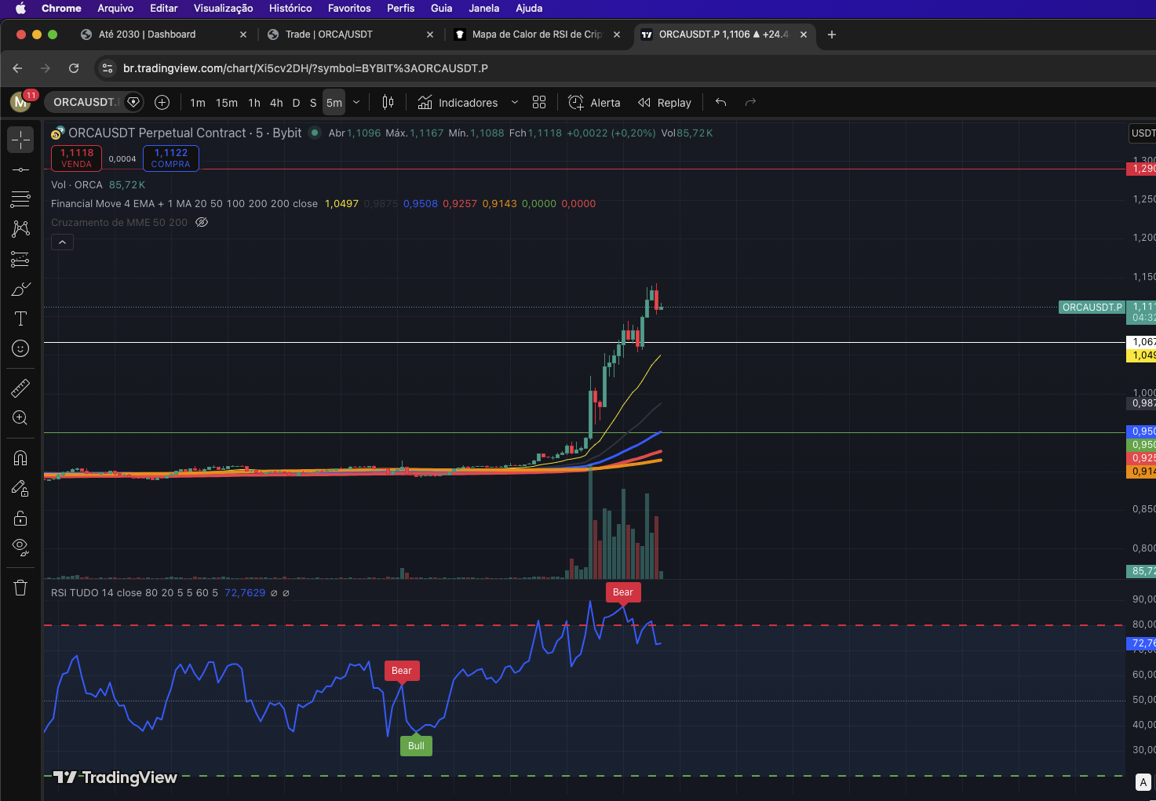Expand the timeframe interval dropdown arrow

click(356, 103)
